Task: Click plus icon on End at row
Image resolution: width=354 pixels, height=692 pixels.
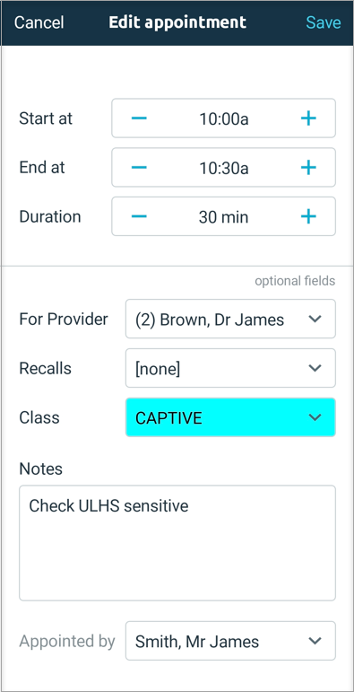Action: pos(308,167)
